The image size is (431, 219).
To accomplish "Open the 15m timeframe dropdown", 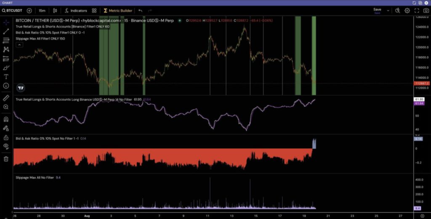I will coord(42,11).
